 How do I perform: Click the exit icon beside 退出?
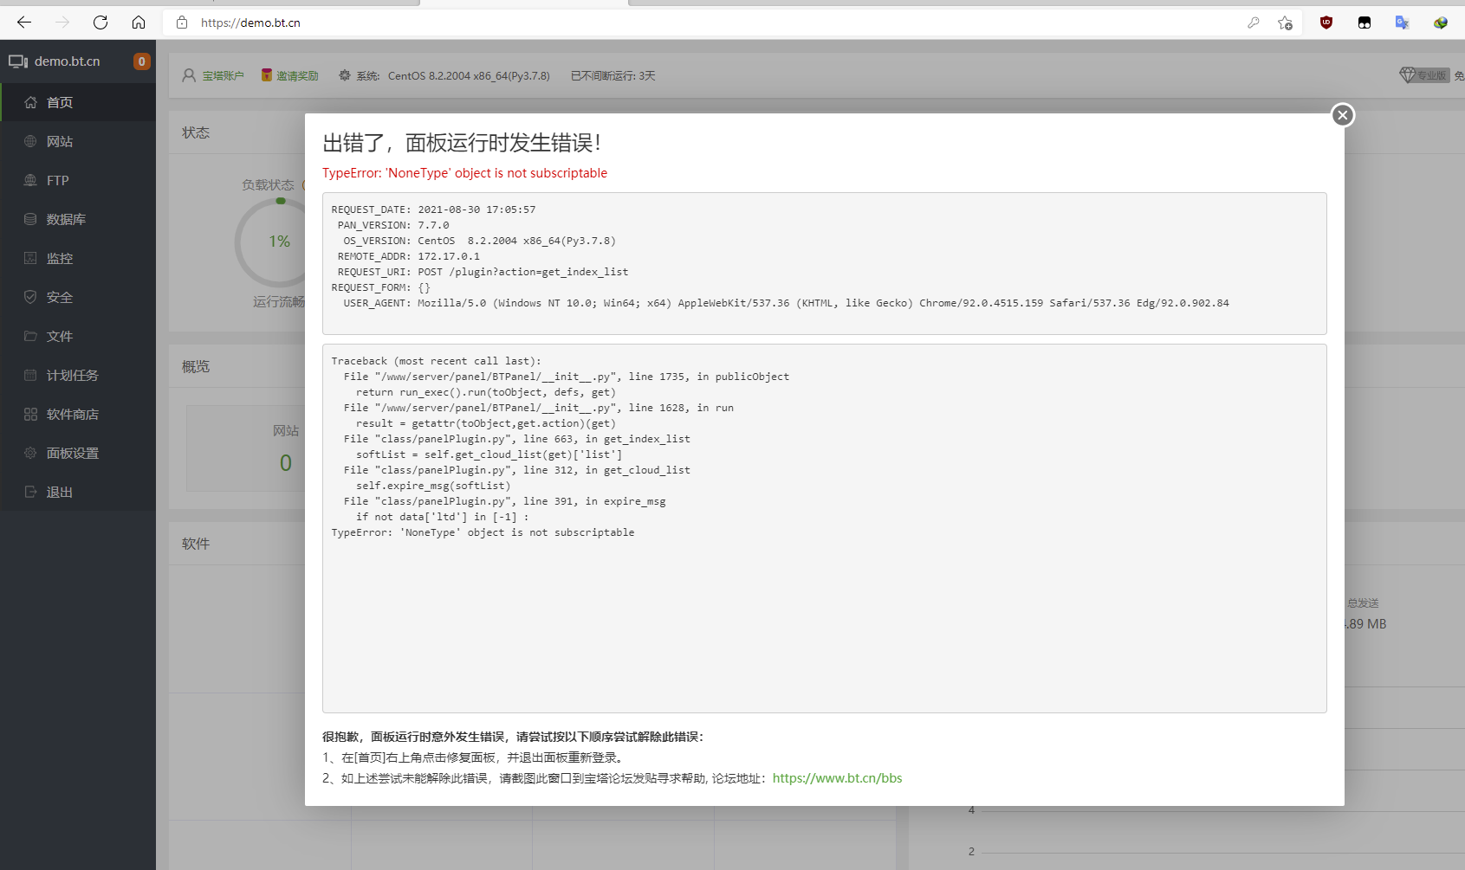tap(30, 492)
